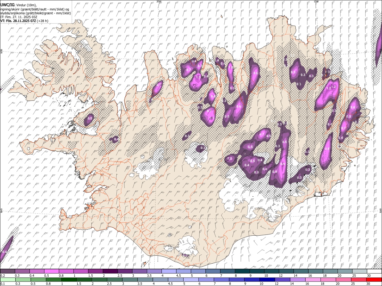Click the 'UWC/IG' title text
This screenshot has height=286, width=382.
pyautogui.click(x=7, y=5)
